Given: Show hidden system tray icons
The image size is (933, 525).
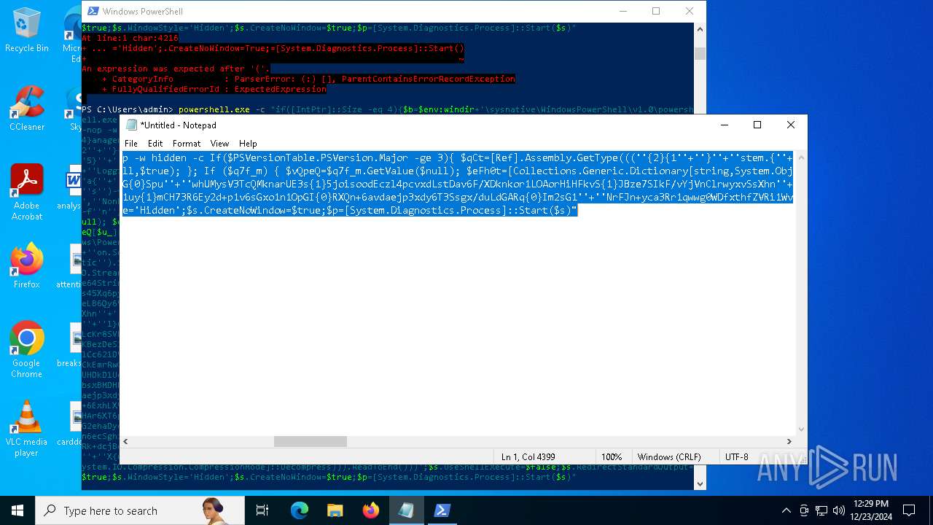Looking at the screenshot, I should point(786,510).
